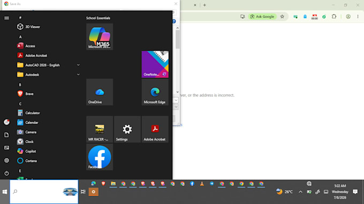This screenshot has height=204, width=364.
Task: Open Documents from the Start sidebar
Action: (x=6, y=135)
